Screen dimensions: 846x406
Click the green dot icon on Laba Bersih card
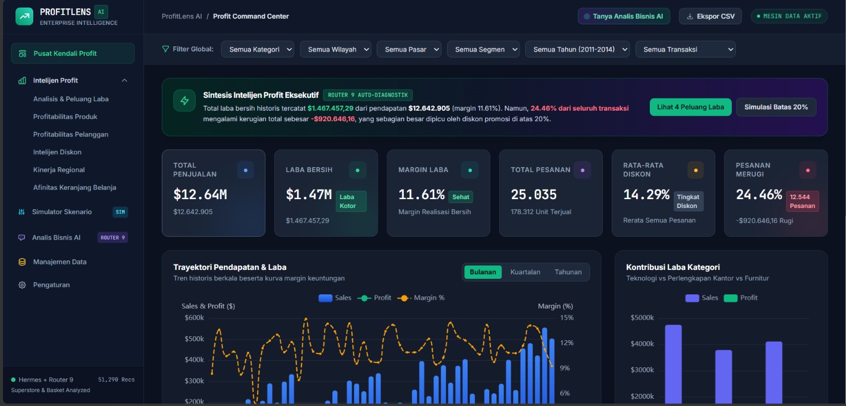point(357,170)
